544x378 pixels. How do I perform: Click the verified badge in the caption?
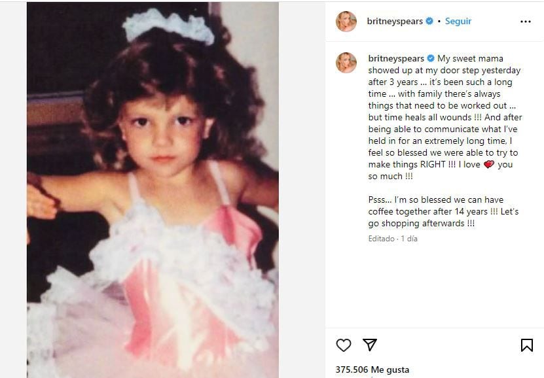tap(431, 59)
